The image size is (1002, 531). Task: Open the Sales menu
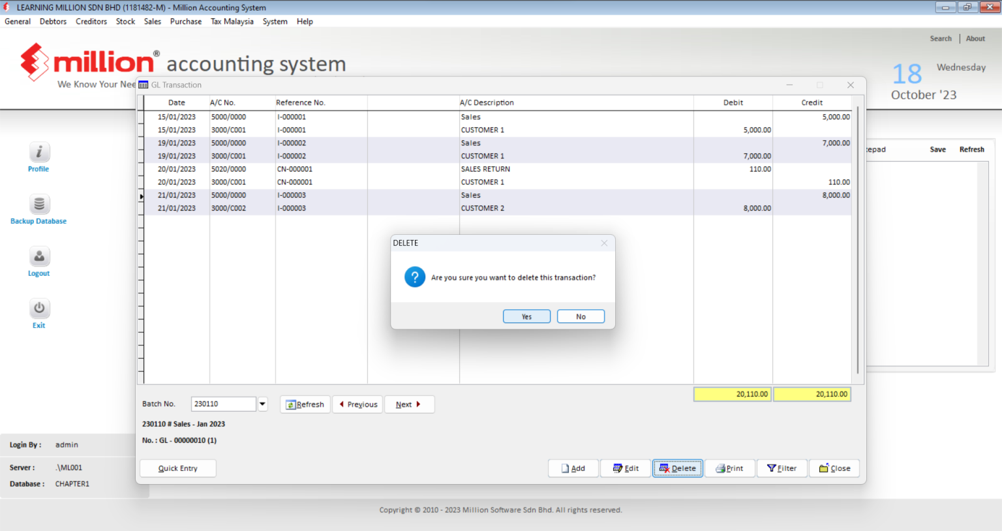[152, 21]
